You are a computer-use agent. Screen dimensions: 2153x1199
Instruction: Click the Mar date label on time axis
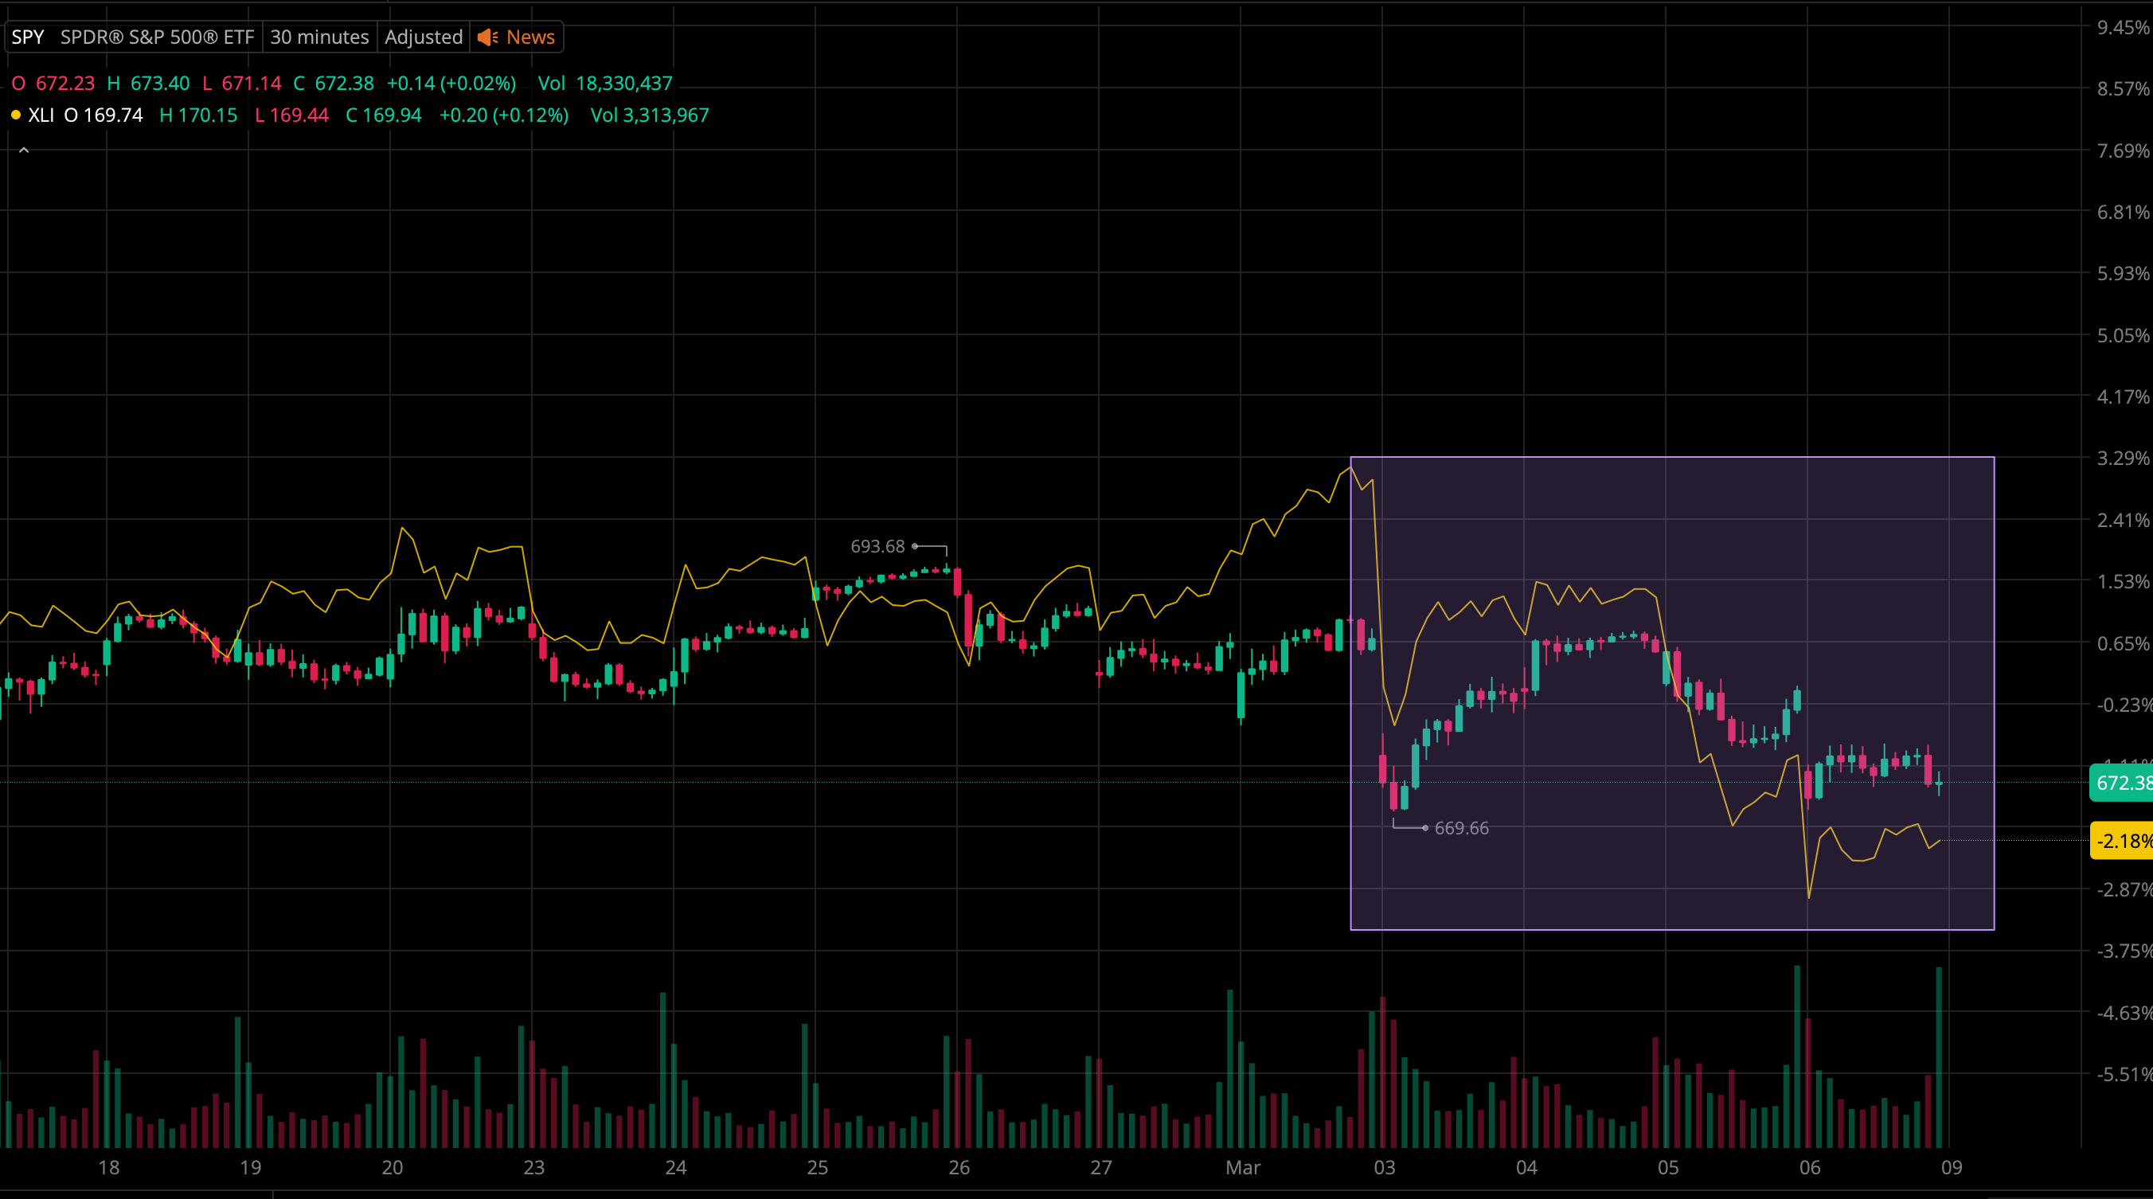click(1243, 1167)
